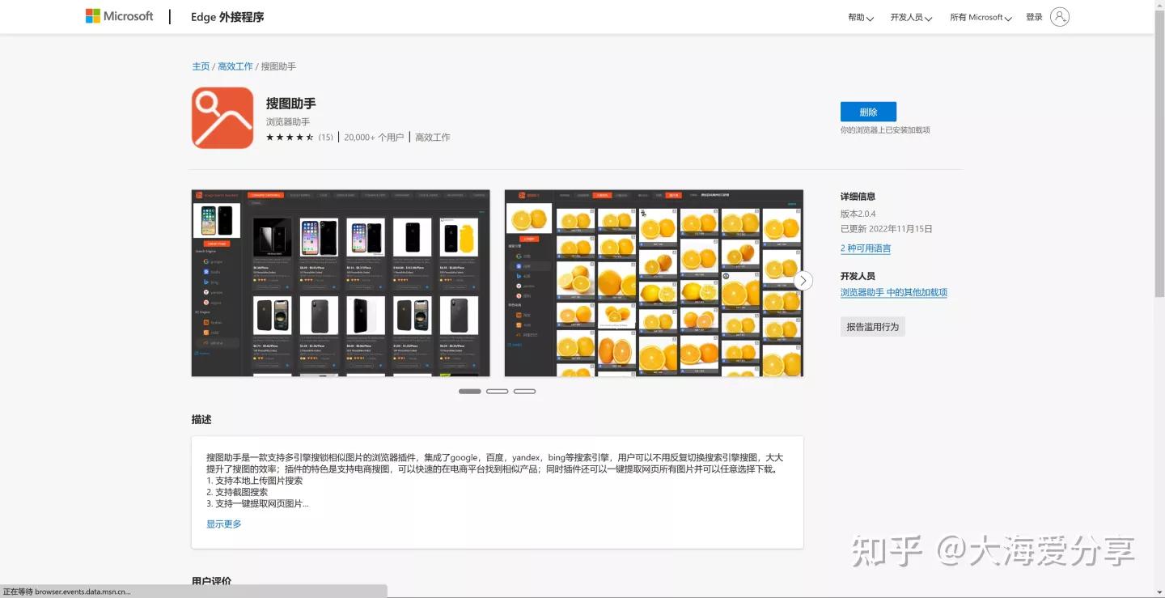The width and height of the screenshot is (1165, 598).
Task: Click the orange image search screenshot
Action: click(x=653, y=282)
